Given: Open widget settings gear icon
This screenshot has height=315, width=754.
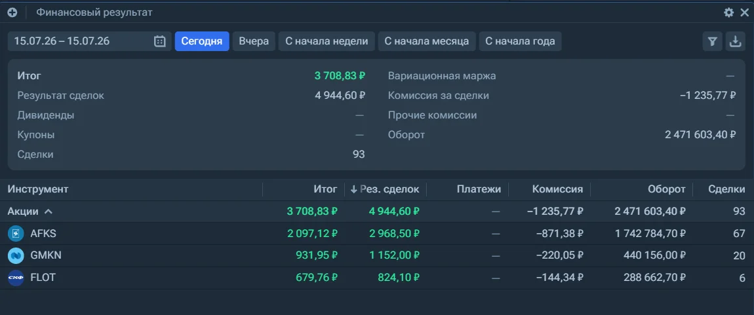Looking at the screenshot, I should coord(729,12).
